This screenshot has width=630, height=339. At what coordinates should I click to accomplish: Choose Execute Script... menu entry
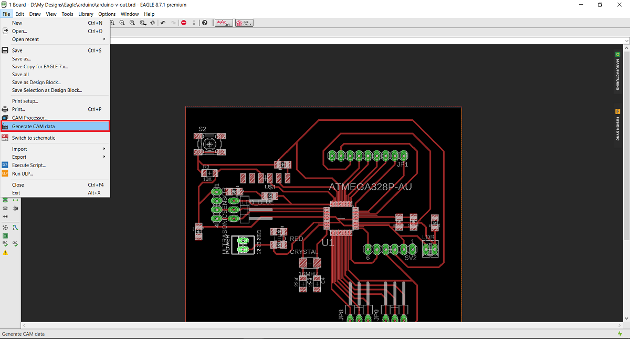pos(55,165)
